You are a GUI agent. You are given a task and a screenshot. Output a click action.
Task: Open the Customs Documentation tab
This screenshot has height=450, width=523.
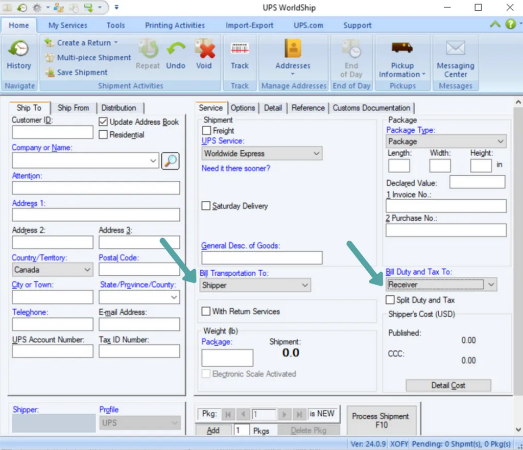click(x=372, y=108)
